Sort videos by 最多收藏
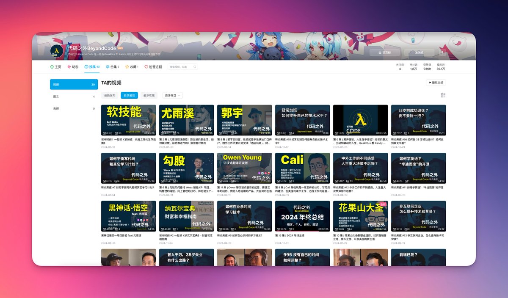 pyautogui.click(x=149, y=96)
